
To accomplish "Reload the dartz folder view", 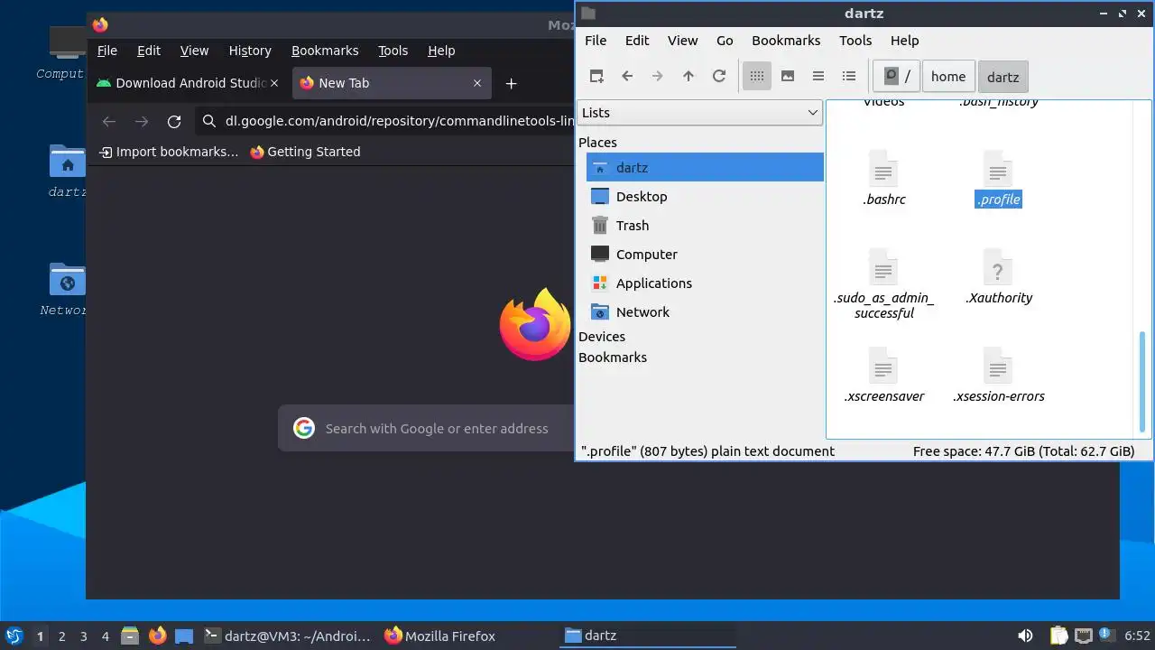I will coord(719,77).
